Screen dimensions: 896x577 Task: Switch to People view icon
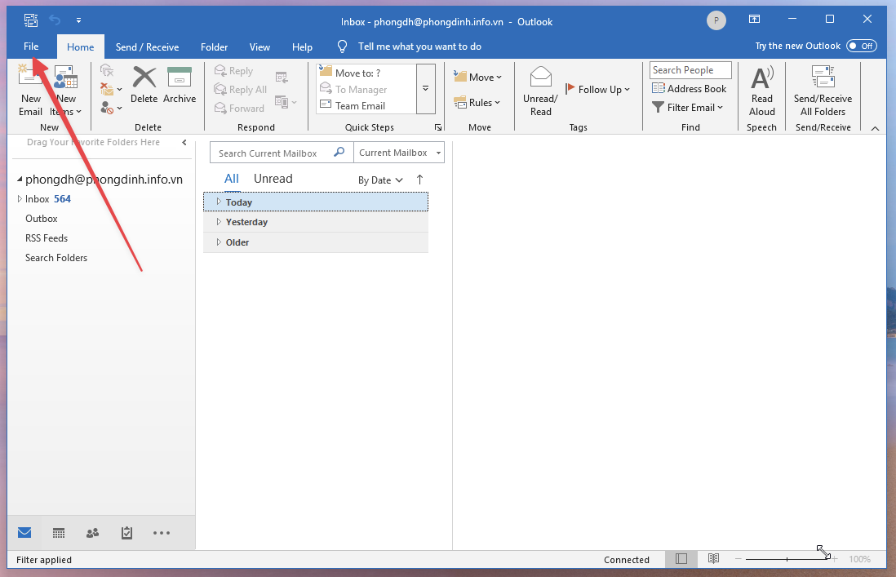click(92, 533)
